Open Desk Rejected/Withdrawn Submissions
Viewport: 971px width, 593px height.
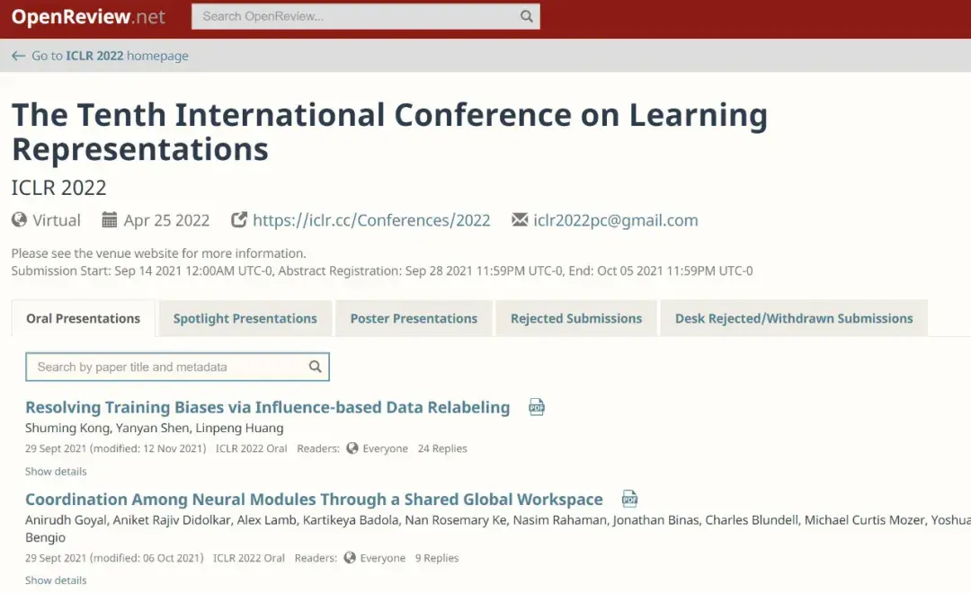pos(794,318)
